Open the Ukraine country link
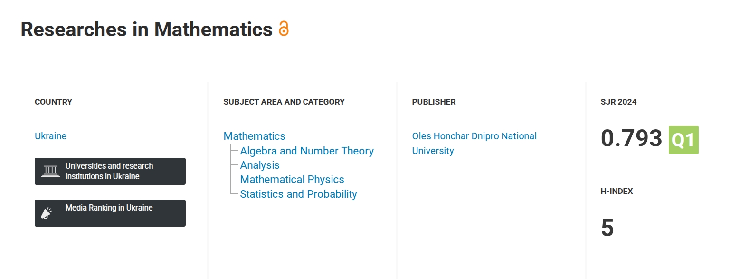This screenshot has height=279, width=740. [50, 136]
